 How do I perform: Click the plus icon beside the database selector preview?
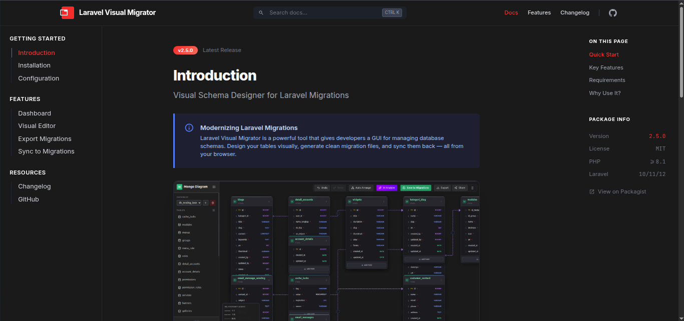point(206,202)
